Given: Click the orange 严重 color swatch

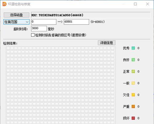Looking at the screenshot, I should pyautogui.click(x=133, y=106).
